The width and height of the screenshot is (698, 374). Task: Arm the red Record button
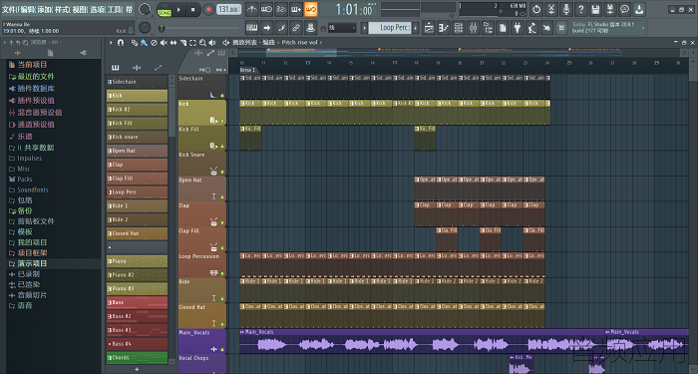207,9
